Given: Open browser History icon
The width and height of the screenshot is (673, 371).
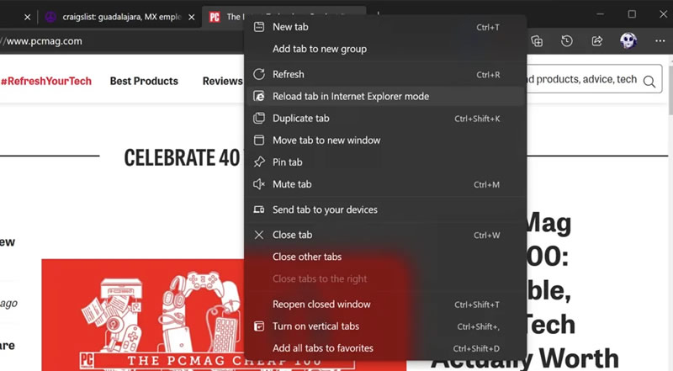Looking at the screenshot, I should pyautogui.click(x=567, y=40).
